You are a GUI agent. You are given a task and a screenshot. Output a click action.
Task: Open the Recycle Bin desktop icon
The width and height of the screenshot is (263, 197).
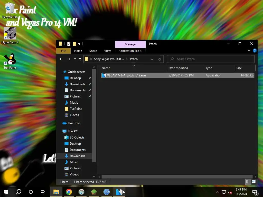coord(10,10)
